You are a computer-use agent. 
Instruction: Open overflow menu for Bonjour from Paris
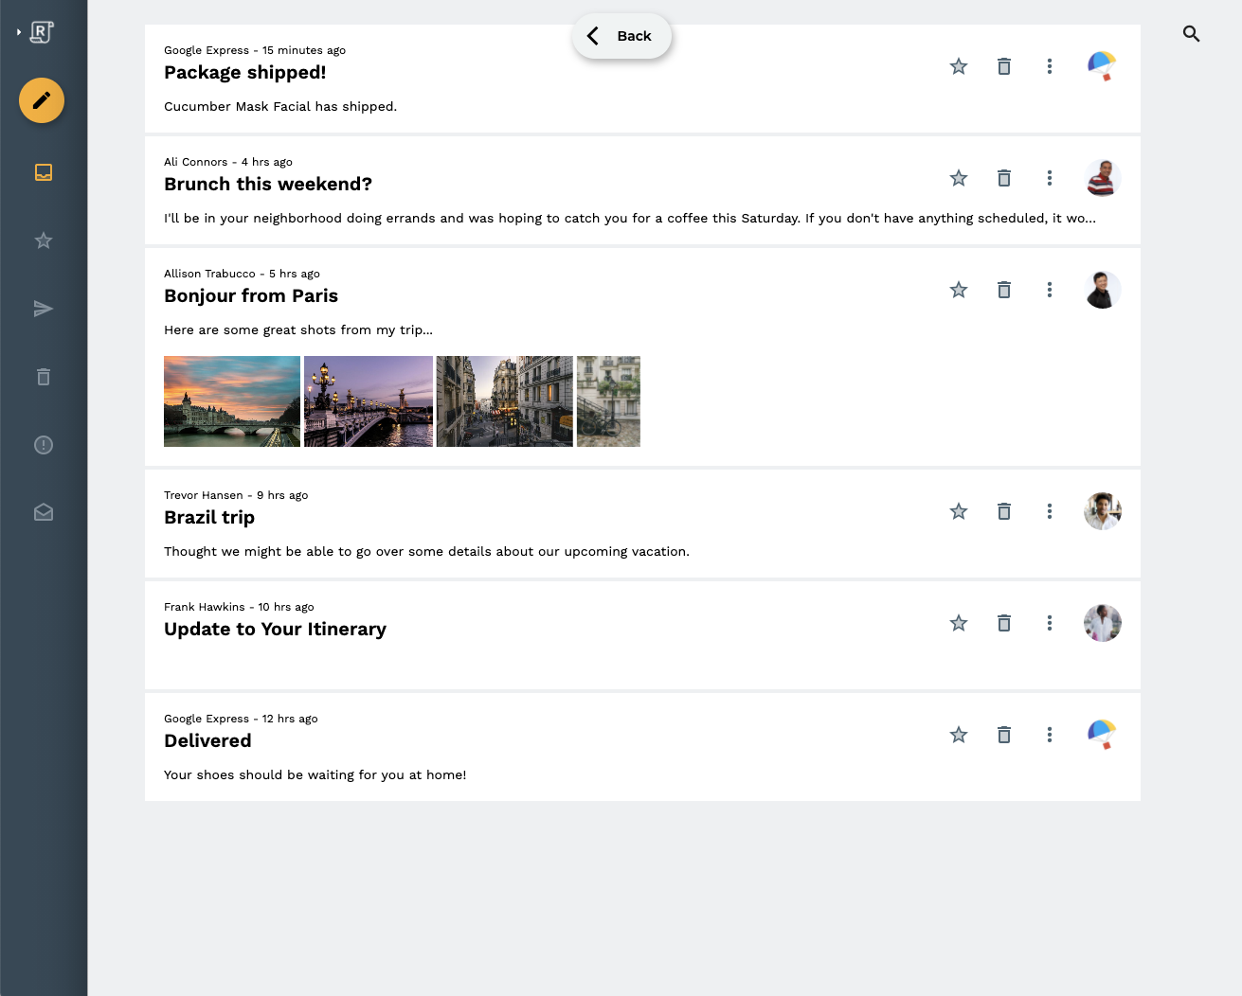tap(1049, 290)
